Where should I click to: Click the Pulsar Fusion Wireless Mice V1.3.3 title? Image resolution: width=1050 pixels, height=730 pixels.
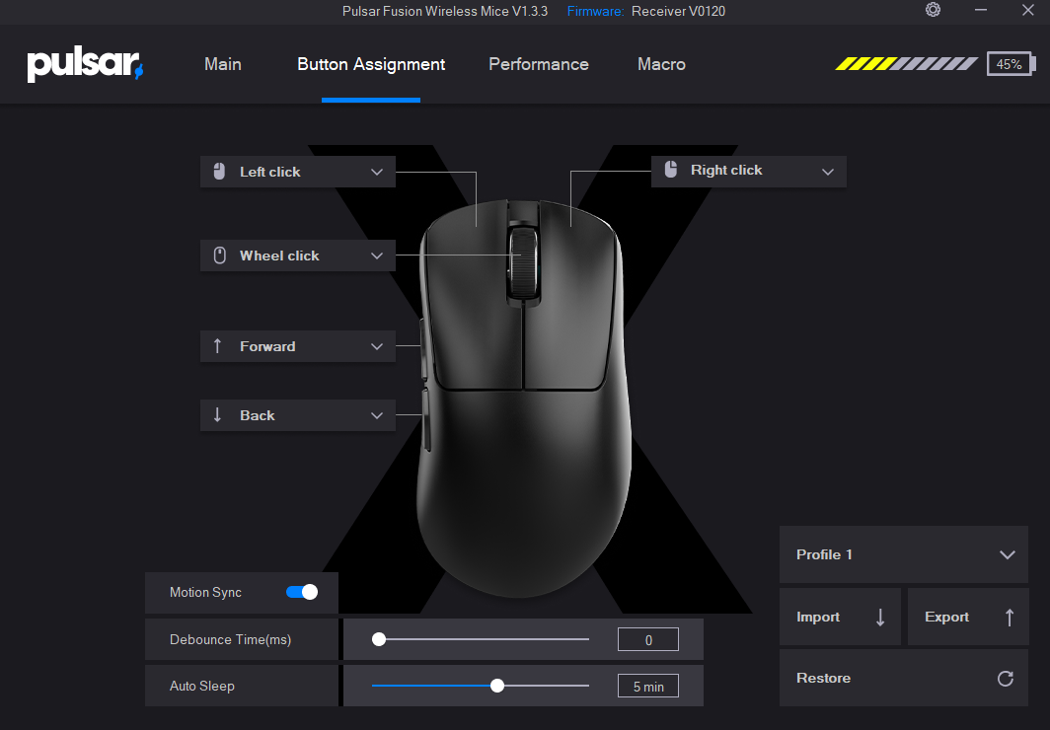[x=445, y=11]
